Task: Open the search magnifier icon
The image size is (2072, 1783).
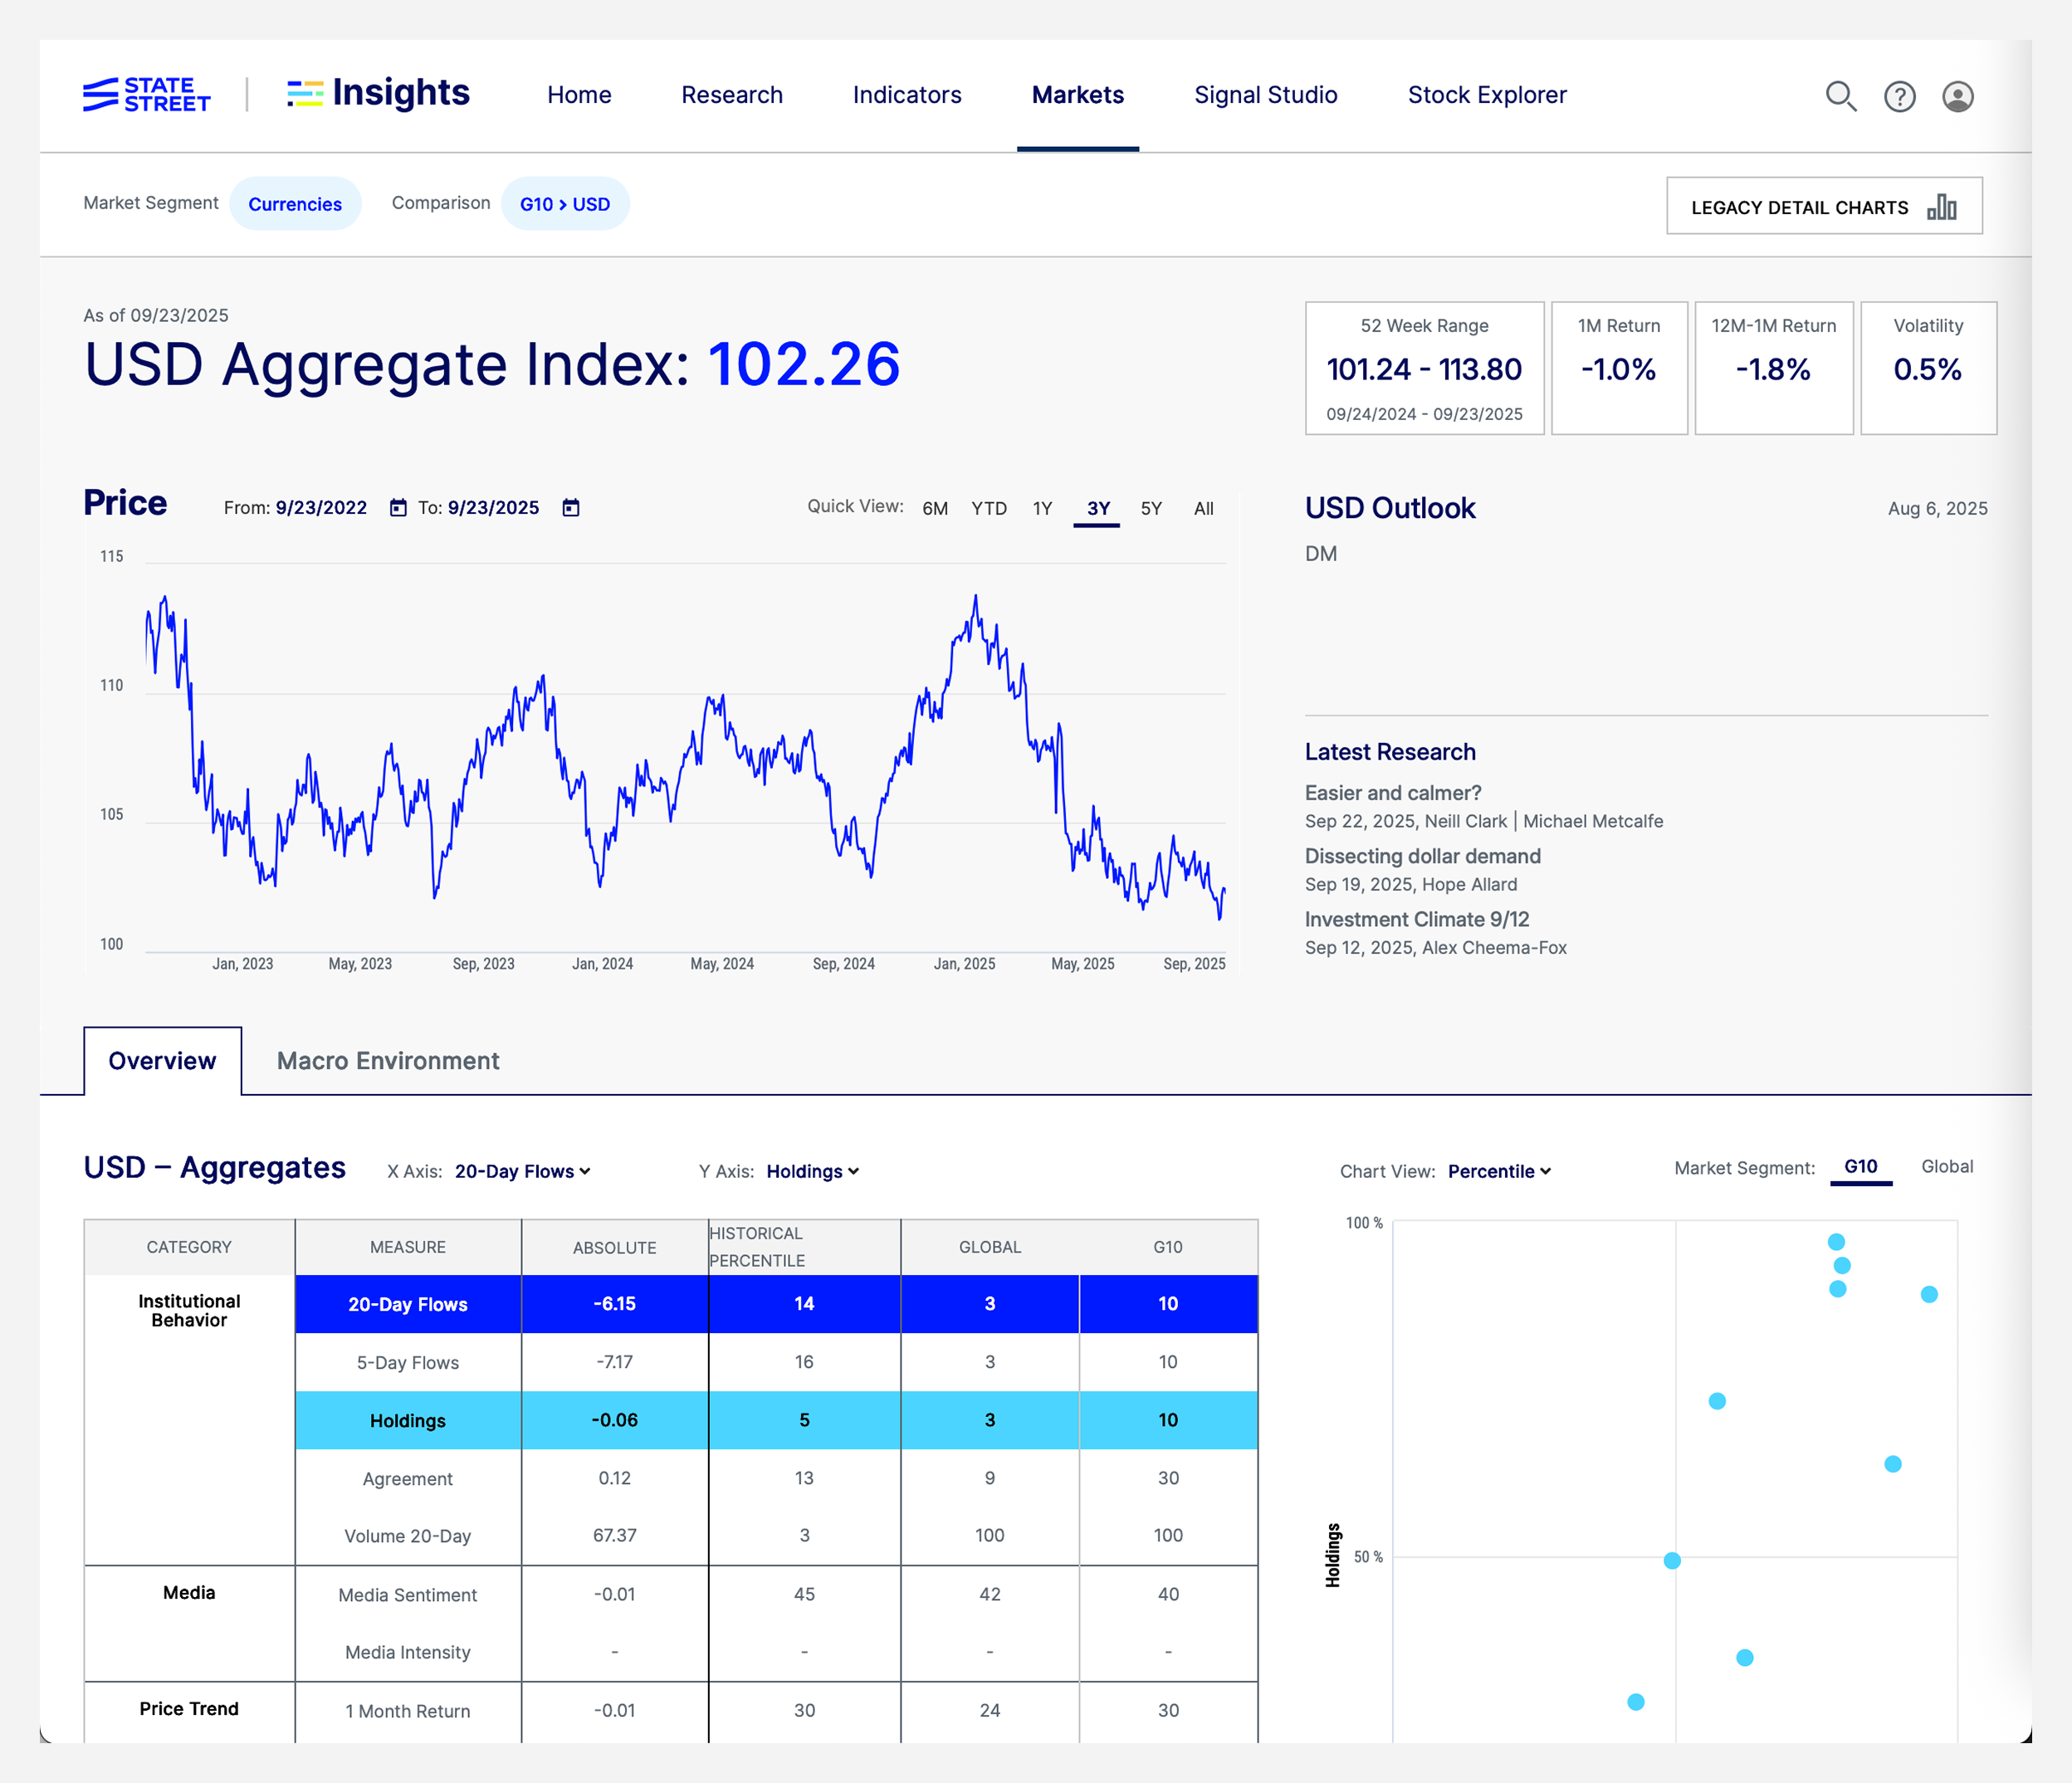Action: click(x=1840, y=96)
